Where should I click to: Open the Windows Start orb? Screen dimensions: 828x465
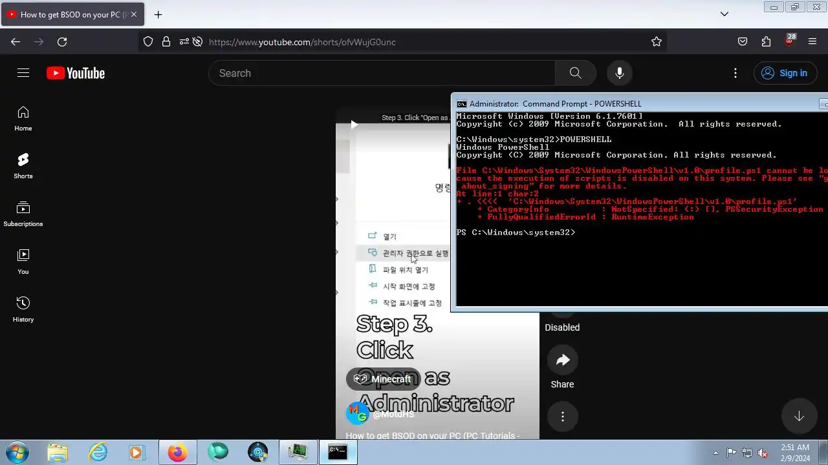coord(16,452)
